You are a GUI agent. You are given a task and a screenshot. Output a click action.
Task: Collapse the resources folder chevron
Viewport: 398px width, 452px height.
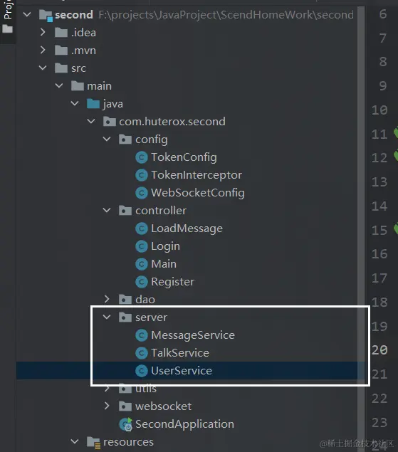[x=75, y=441]
